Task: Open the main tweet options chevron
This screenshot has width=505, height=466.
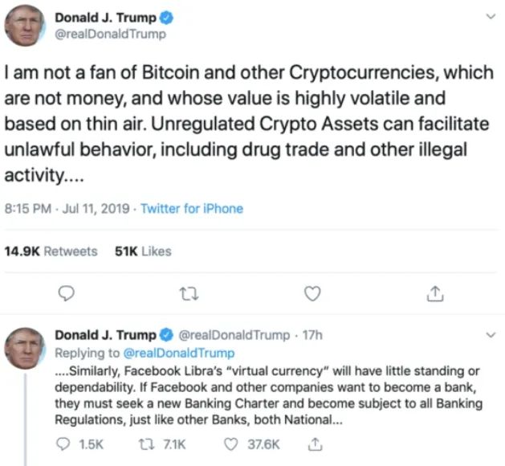Action: pyautogui.click(x=491, y=17)
